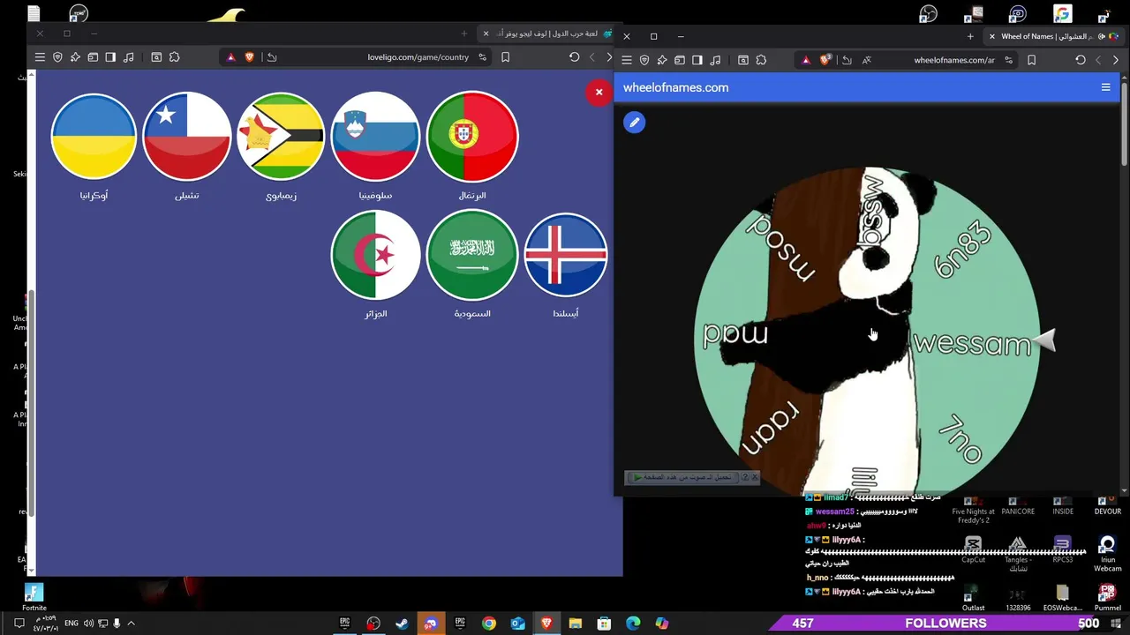Click the Wheel of Names page scrollbar
The height and width of the screenshot is (635, 1130).
tap(1125, 123)
